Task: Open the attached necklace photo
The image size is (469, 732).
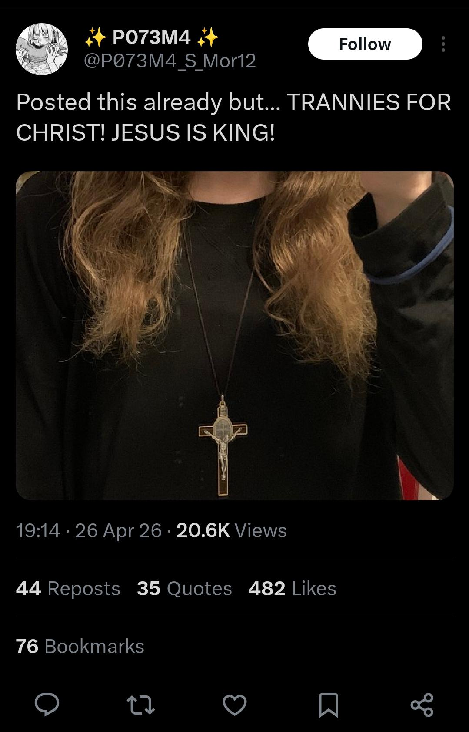Action: 235,335
